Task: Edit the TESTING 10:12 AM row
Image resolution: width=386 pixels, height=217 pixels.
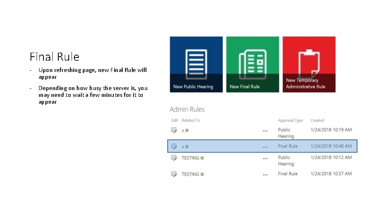Action: click(174, 158)
